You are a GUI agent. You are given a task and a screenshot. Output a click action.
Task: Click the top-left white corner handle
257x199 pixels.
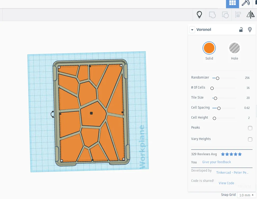coord(59,67)
